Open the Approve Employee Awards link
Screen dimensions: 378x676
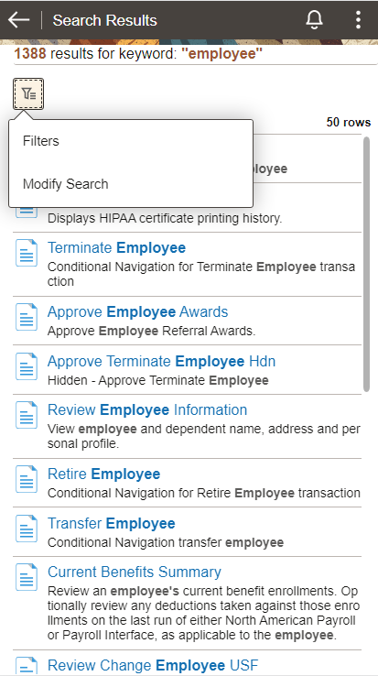[x=137, y=311]
